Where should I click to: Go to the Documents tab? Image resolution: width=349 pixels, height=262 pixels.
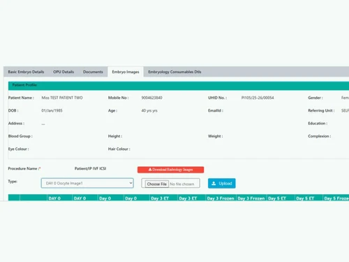[93, 72]
